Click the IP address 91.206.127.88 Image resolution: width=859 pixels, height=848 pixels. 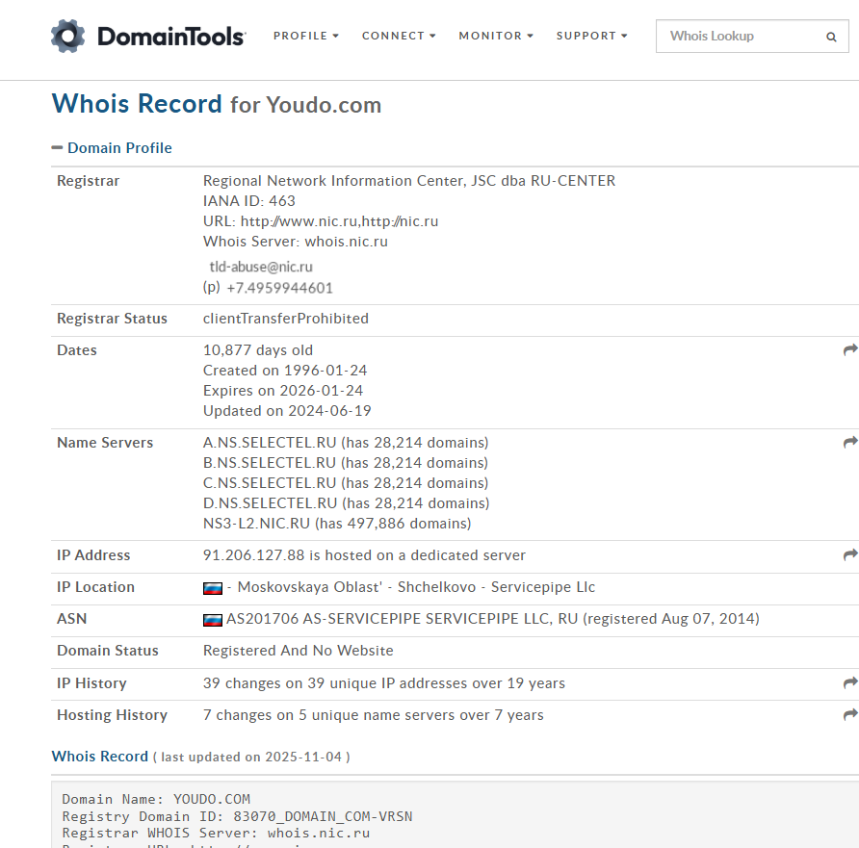pos(253,555)
